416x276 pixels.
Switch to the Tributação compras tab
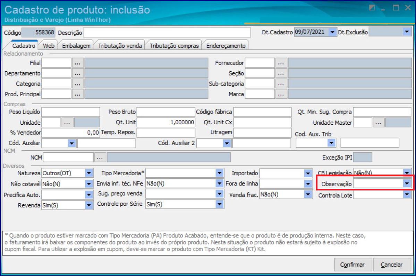point(174,46)
